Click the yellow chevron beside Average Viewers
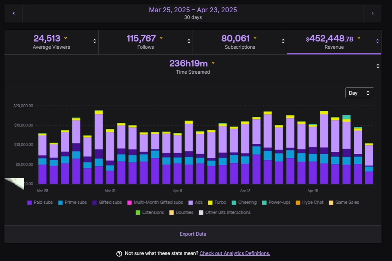The width and height of the screenshot is (392, 261). (x=66, y=38)
